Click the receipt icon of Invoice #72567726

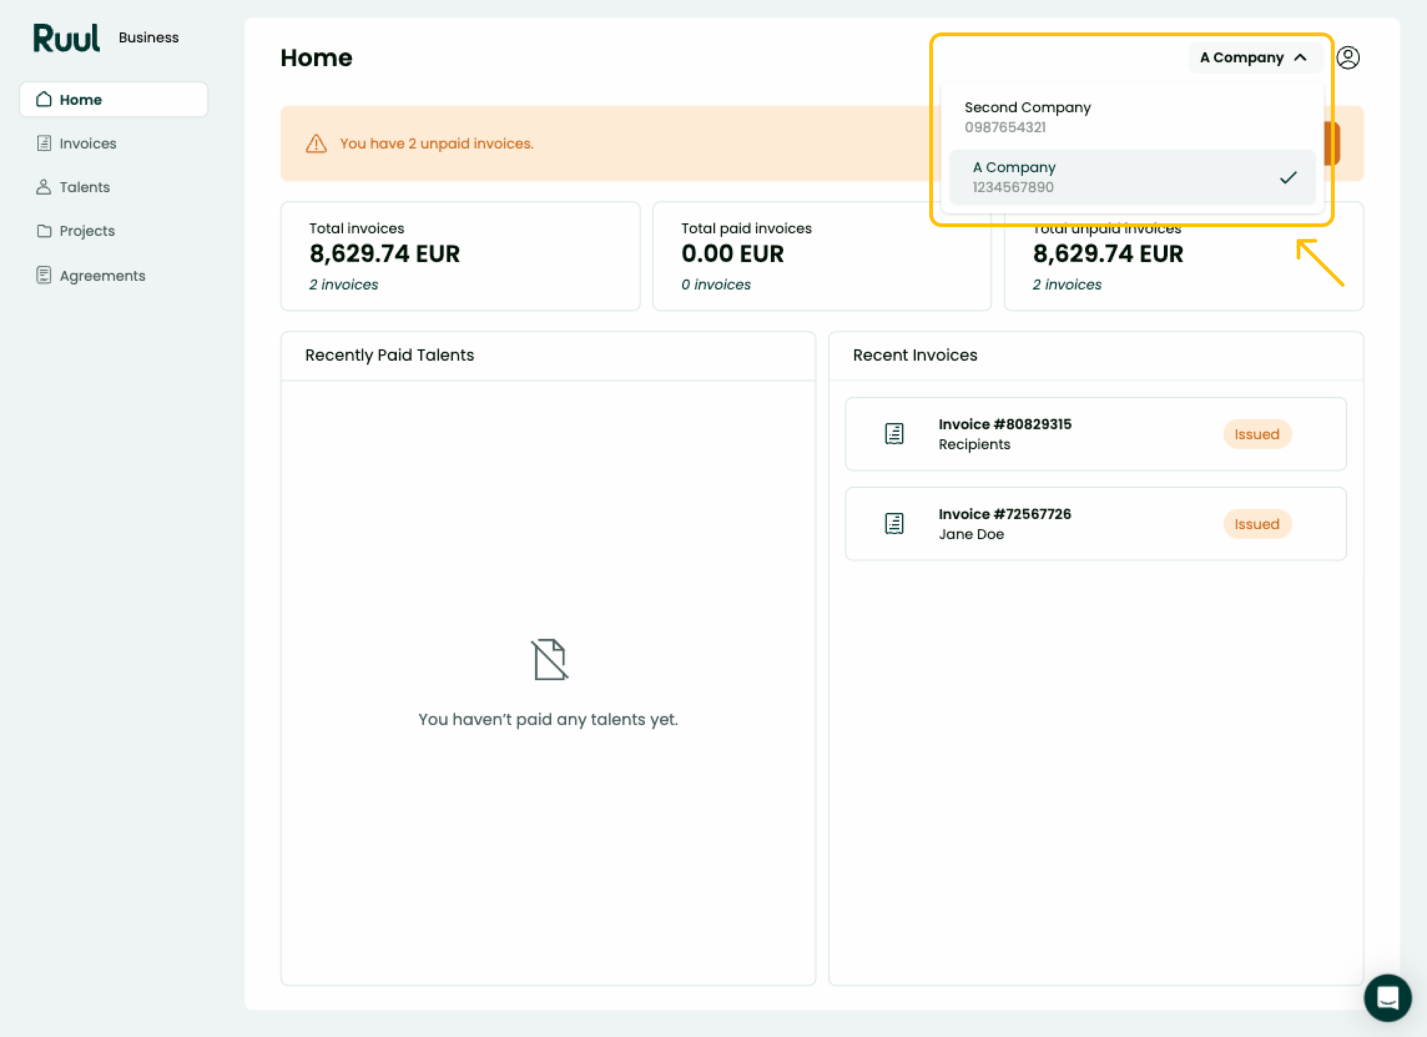click(894, 524)
